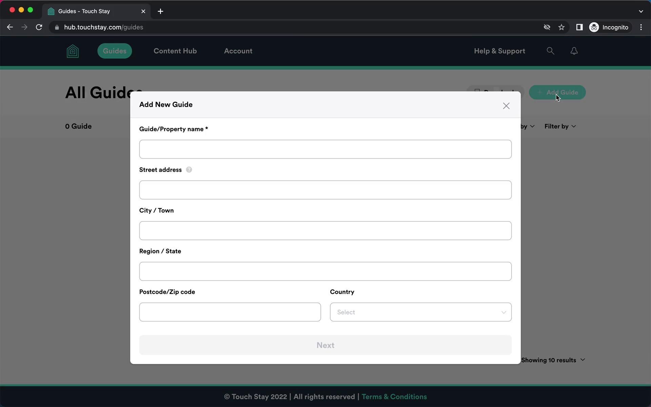Open the Terms & Conditions link
Screen dimensions: 651x407
(394, 396)
